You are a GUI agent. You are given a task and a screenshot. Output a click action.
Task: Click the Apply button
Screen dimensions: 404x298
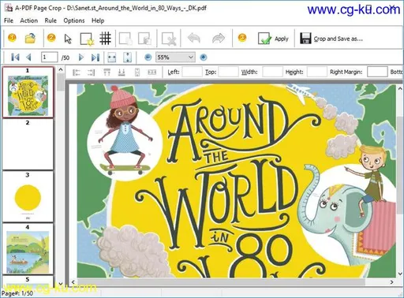273,39
